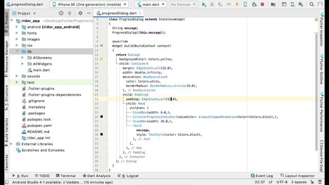
Task: Select the progressDialog.dart editor tab
Action: point(119,13)
